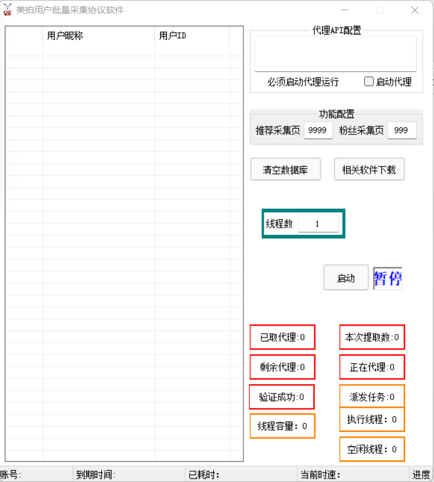The image size is (434, 482).
Task: Click the 已取代理:0 status label
Action: pyautogui.click(x=282, y=337)
